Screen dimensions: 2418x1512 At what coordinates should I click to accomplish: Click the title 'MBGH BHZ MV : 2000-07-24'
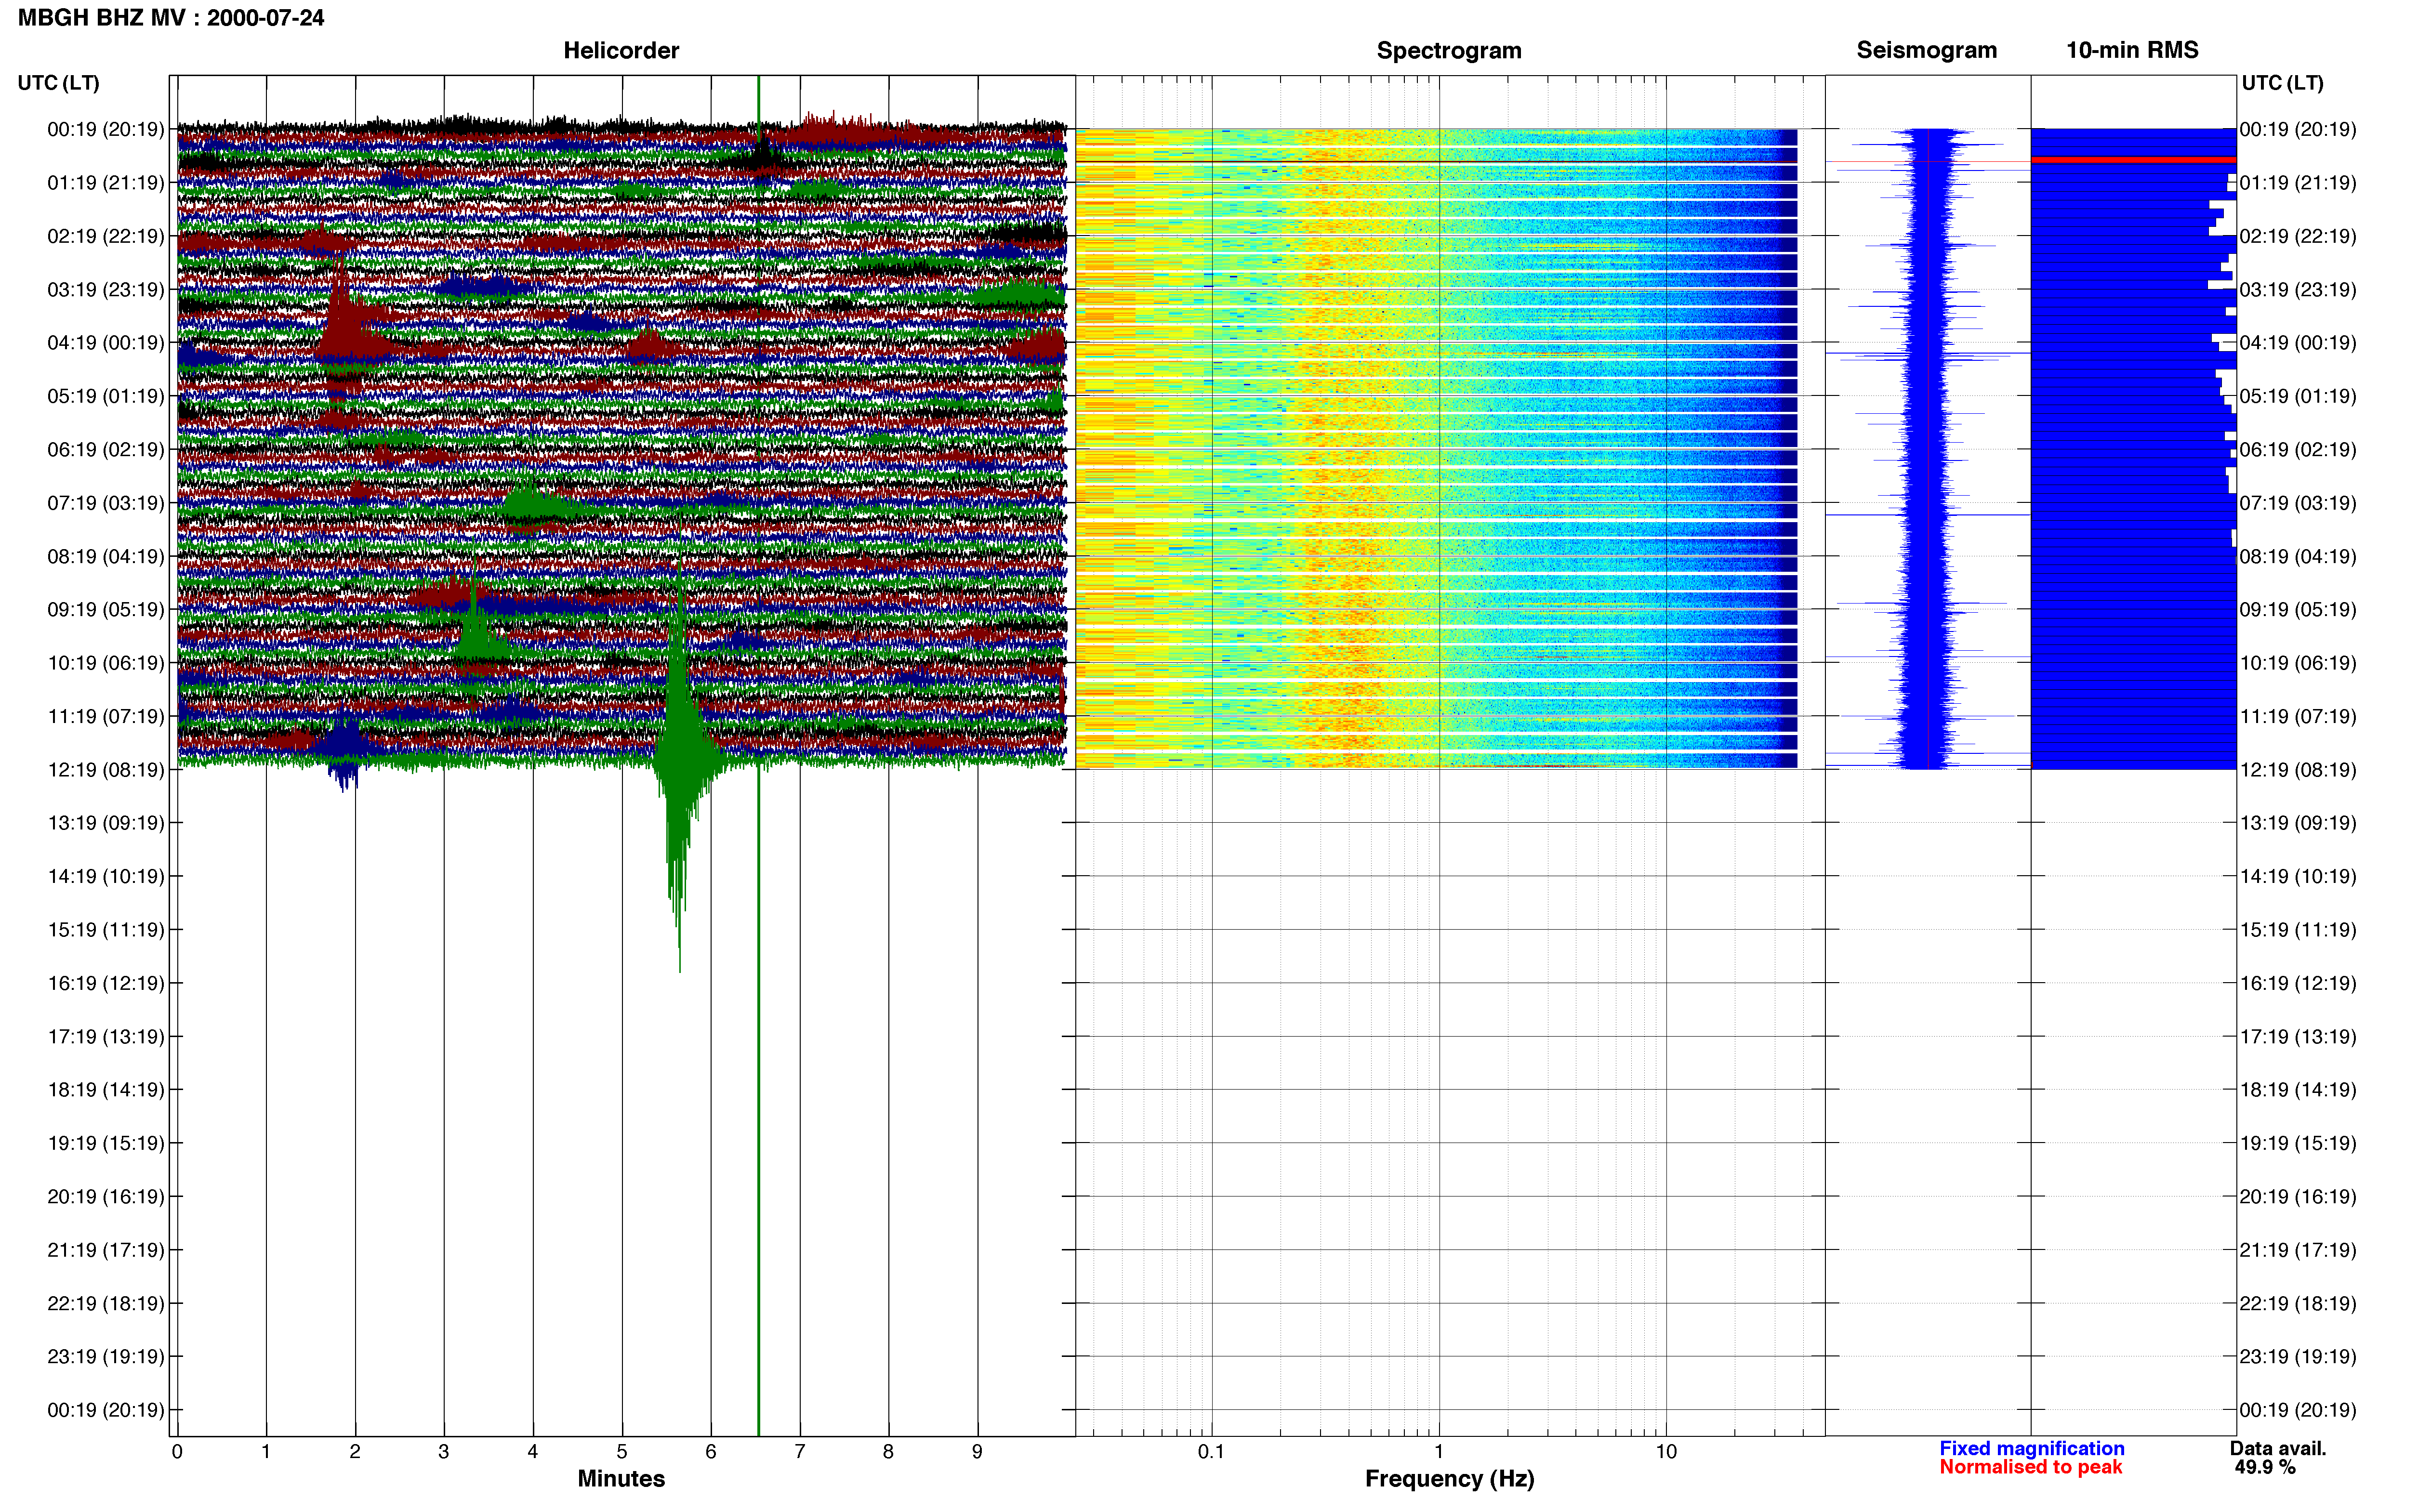171,17
